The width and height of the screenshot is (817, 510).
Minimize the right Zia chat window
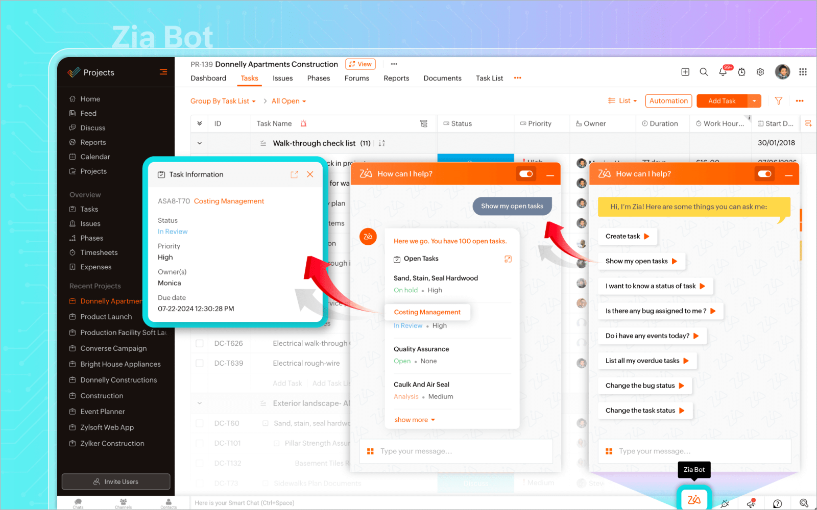(788, 175)
